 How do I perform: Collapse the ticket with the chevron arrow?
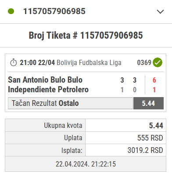click(x=160, y=11)
